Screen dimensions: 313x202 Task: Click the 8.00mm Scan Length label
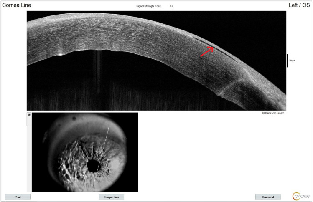pos(273,113)
